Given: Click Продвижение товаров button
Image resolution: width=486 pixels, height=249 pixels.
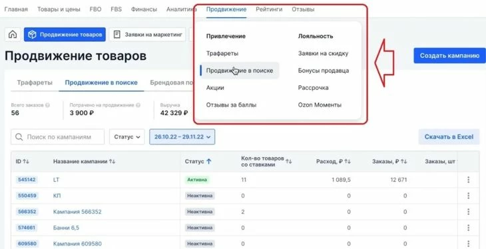Looking at the screenshot, I should pos(65,35).
